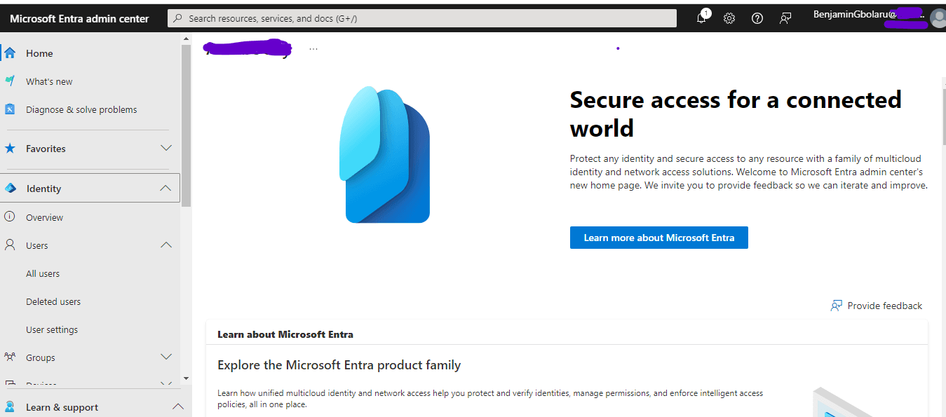
Task: Collapse the Learn & support section
Action: [x=178, y=406]
